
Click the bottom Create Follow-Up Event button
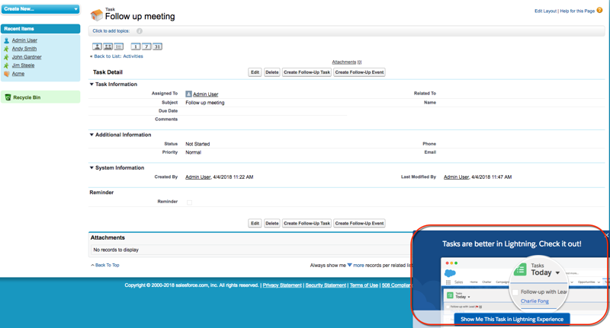click(359, 223)
